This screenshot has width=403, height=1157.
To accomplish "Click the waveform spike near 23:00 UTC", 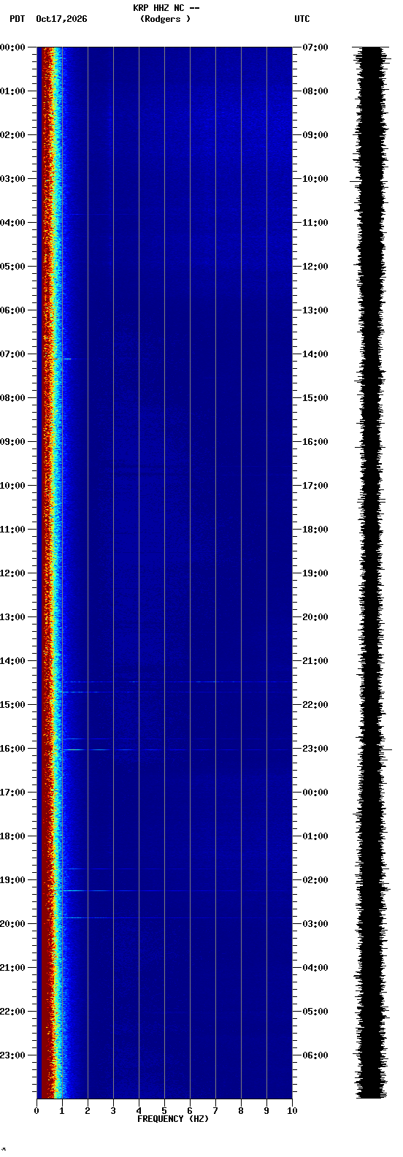I will tap(373, 749).
